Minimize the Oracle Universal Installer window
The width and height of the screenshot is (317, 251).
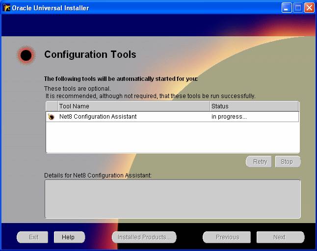coord(287,8)
